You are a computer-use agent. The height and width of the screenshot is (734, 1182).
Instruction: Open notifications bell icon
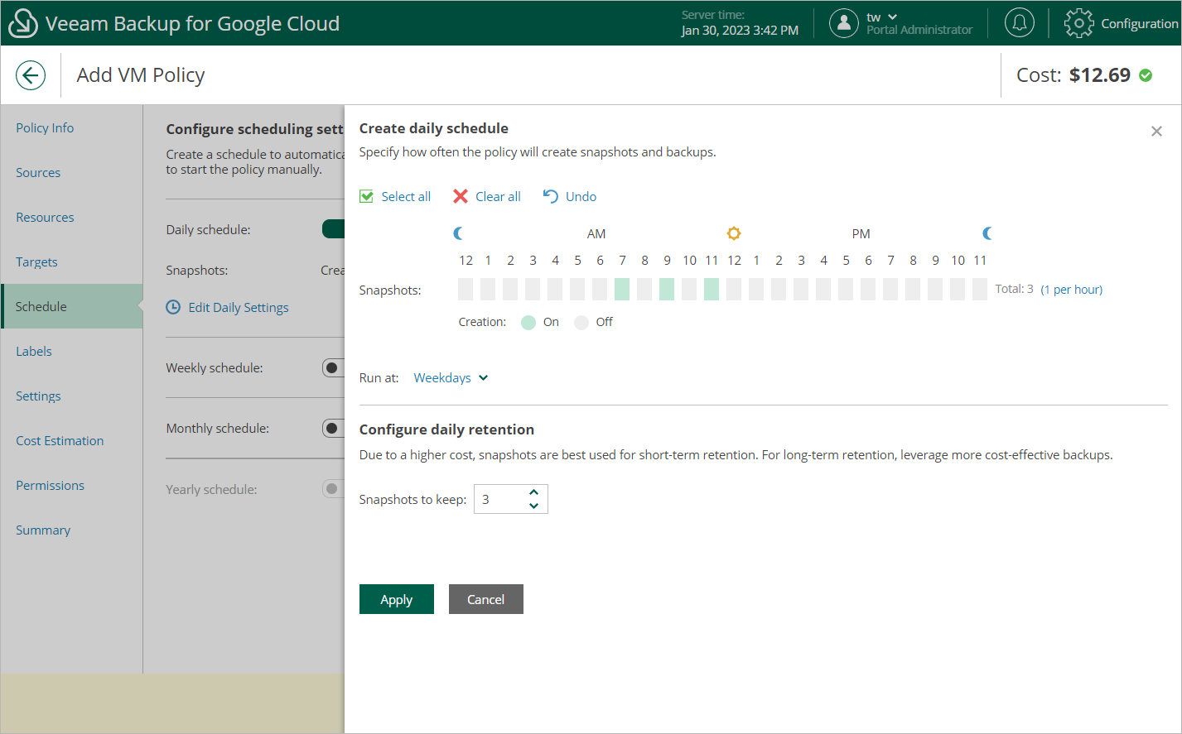1020,23
